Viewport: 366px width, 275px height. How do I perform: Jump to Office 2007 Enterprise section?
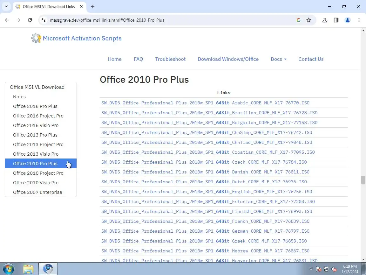click(37, 192)
